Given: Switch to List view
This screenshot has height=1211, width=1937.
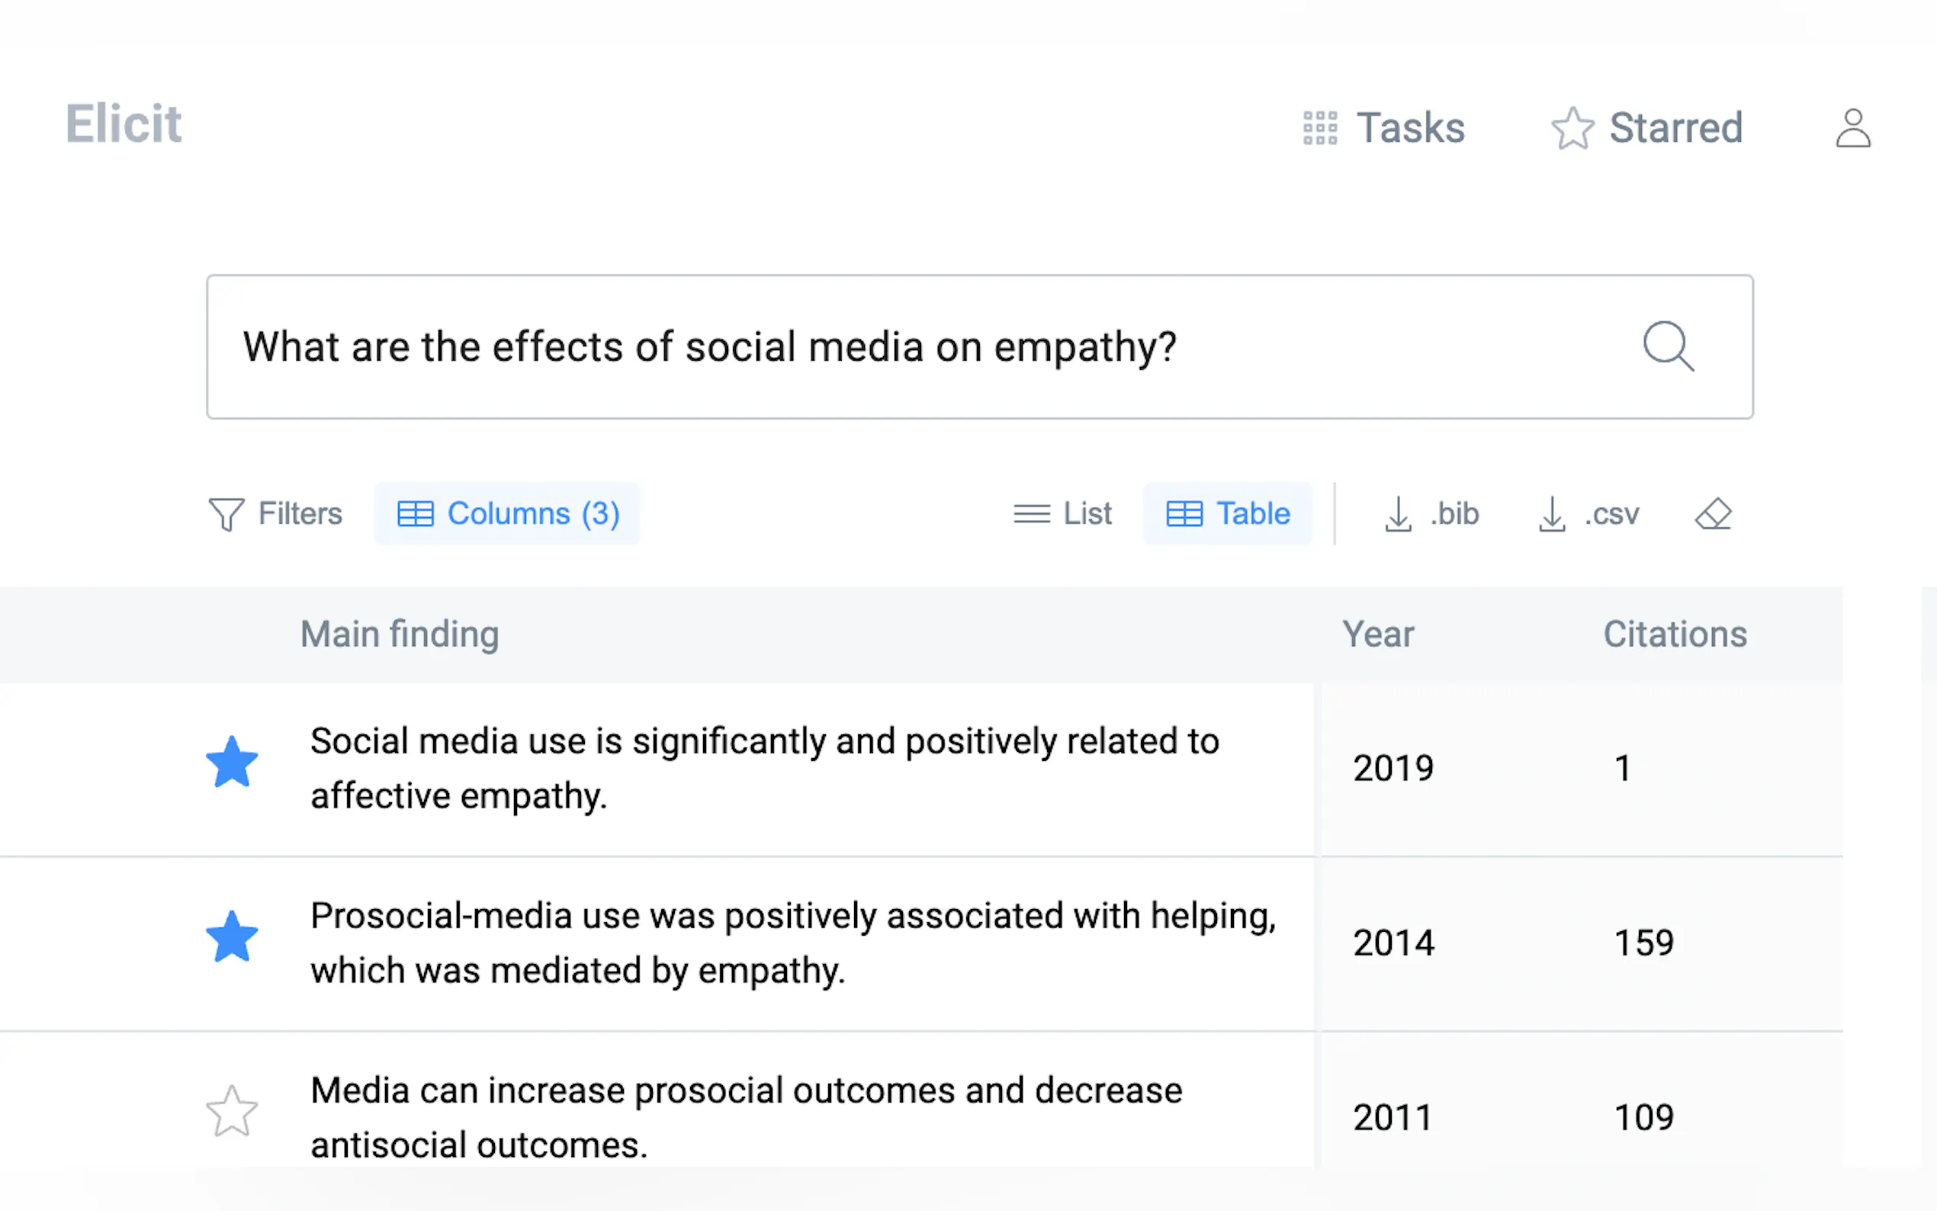Looking at the screenshot, I should (x=1062, y=513).
